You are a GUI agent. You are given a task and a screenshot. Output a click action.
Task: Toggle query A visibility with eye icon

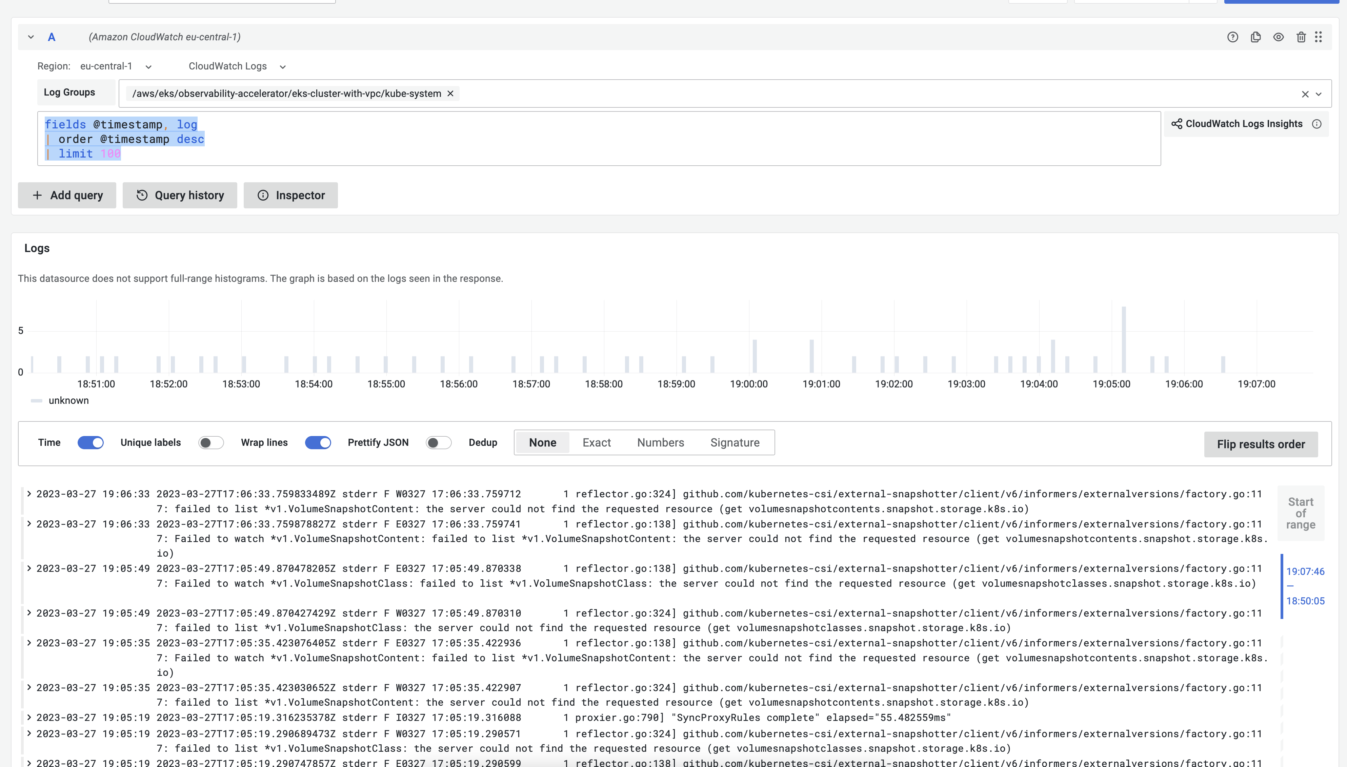click(1278, 37)
